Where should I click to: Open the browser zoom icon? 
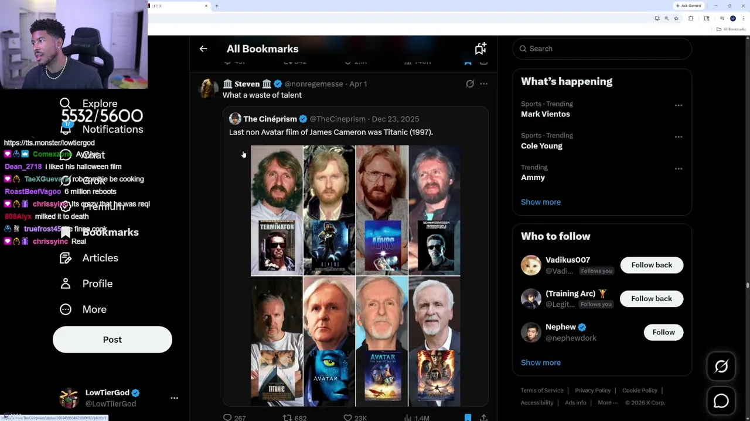coord(666,19)
